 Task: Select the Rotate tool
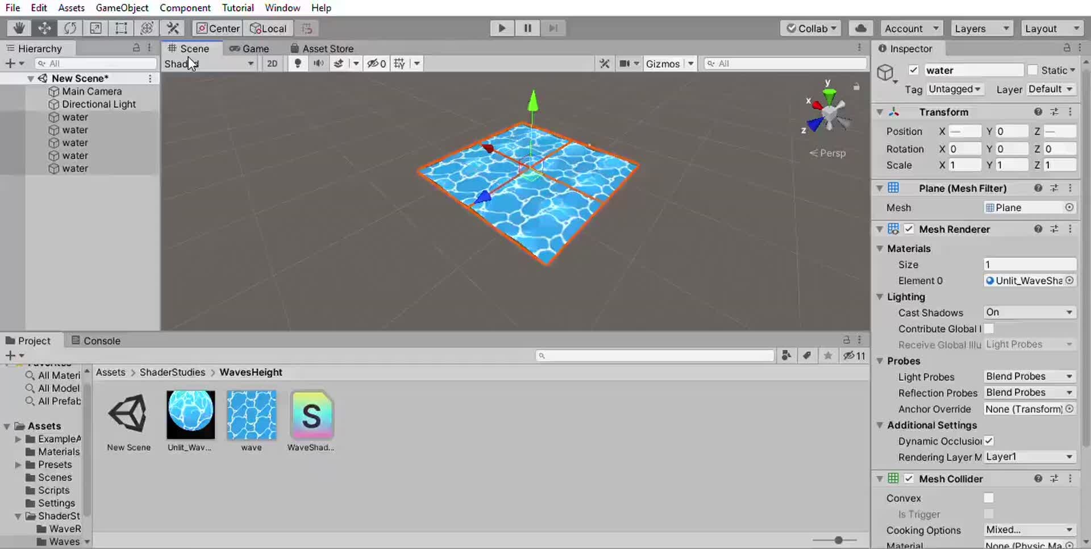coord(69,28)
